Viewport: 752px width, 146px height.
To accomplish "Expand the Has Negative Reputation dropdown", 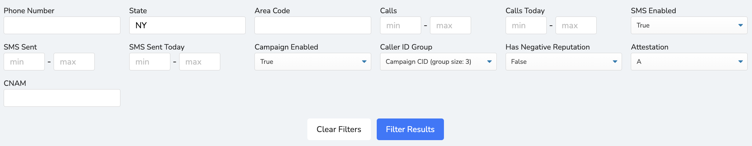I will pyautogui.click(x=564, y=62).
